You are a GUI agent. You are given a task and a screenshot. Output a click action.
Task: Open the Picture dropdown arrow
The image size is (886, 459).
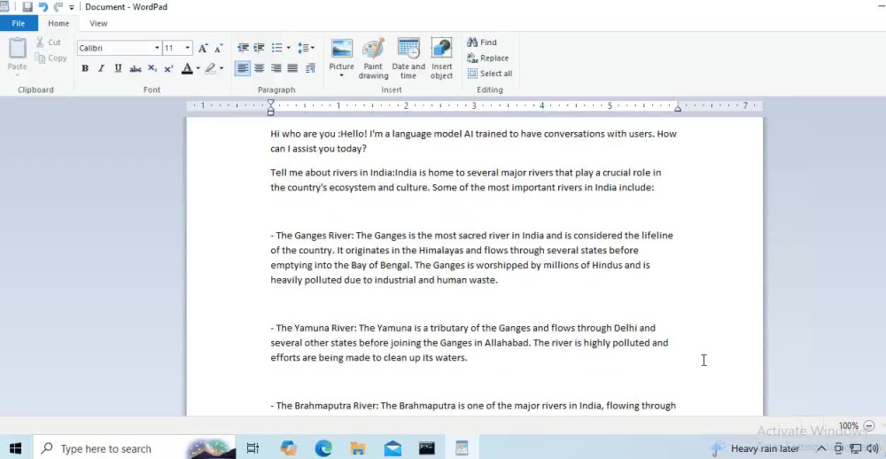coord(341,75)
